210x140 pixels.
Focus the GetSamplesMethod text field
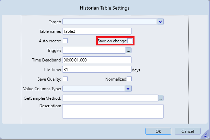110,98
